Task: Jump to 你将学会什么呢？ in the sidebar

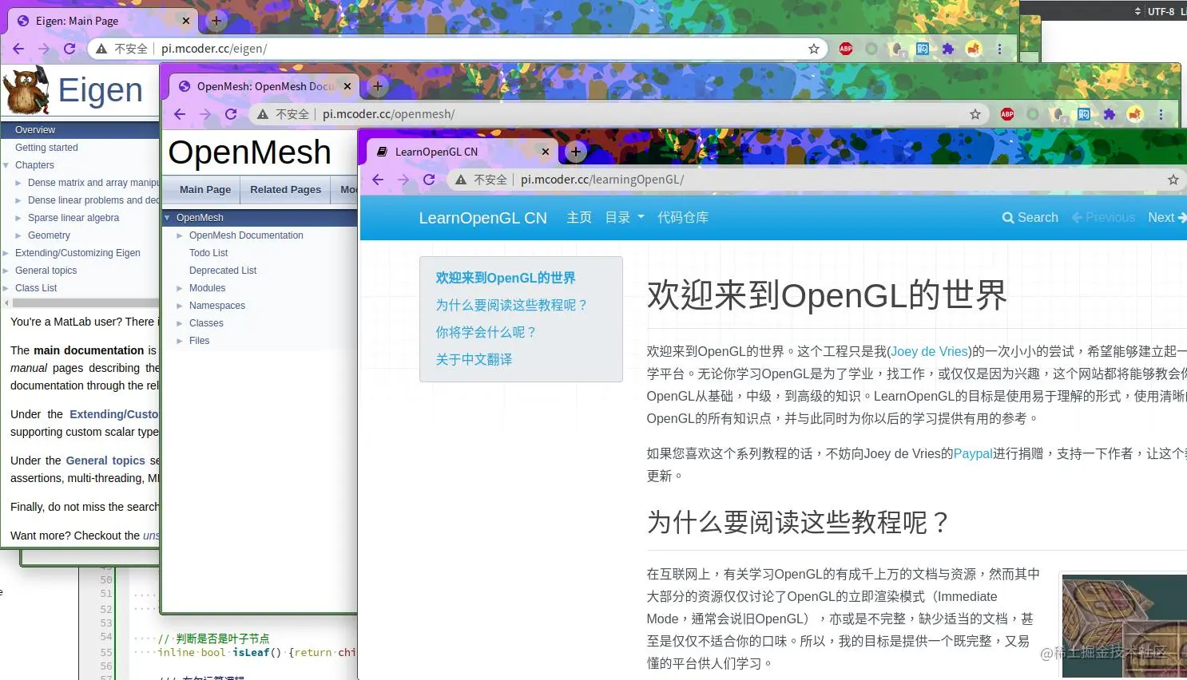Action: pyautogui.click(x=486, y=332)
